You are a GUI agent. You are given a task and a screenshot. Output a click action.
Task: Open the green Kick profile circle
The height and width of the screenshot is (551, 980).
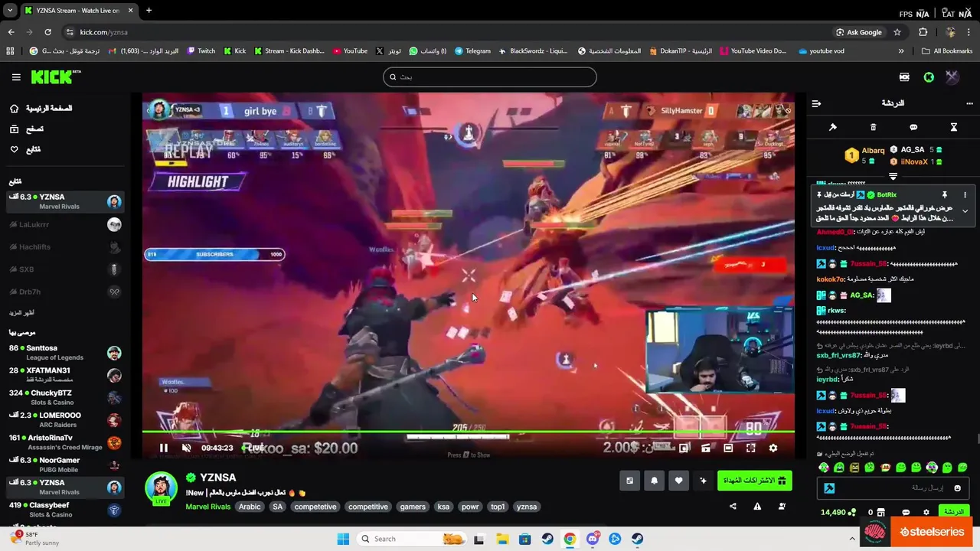click(x=929, y=77)
